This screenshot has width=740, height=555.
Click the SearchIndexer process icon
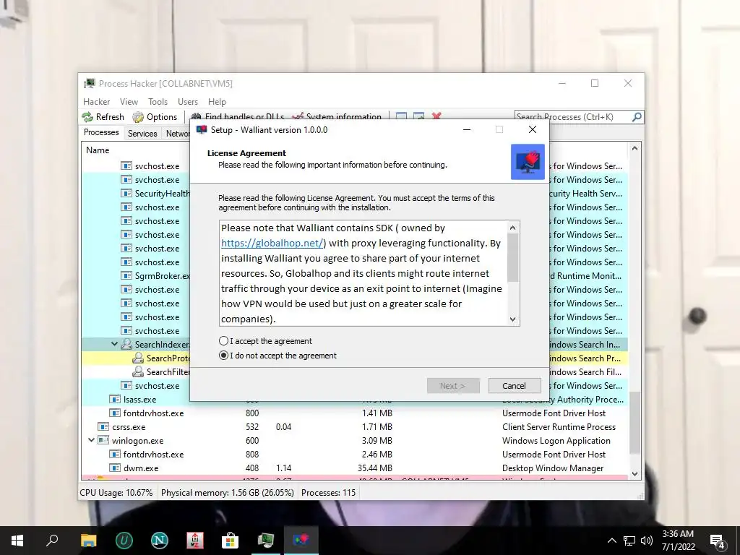point(126,345)
